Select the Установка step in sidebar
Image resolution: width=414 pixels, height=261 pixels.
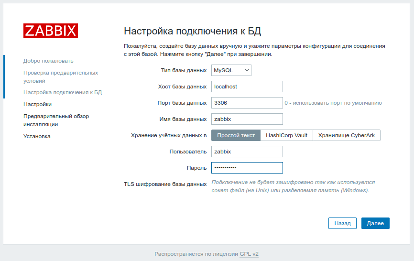click(37, 136)
